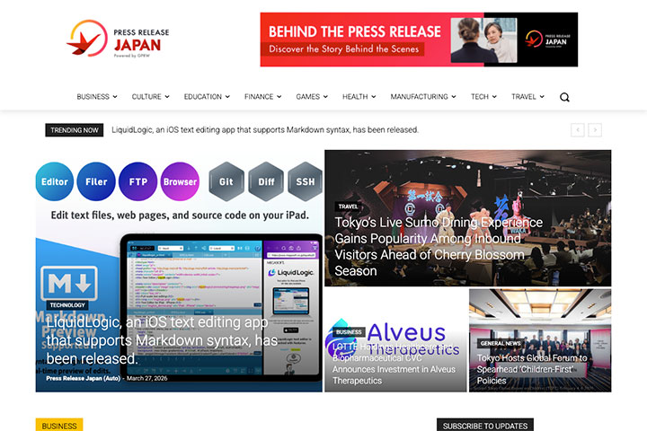Viewport: 647px width, 431px height.
Task: Click the March 27, 2026 date
Action: coord(146,378)
